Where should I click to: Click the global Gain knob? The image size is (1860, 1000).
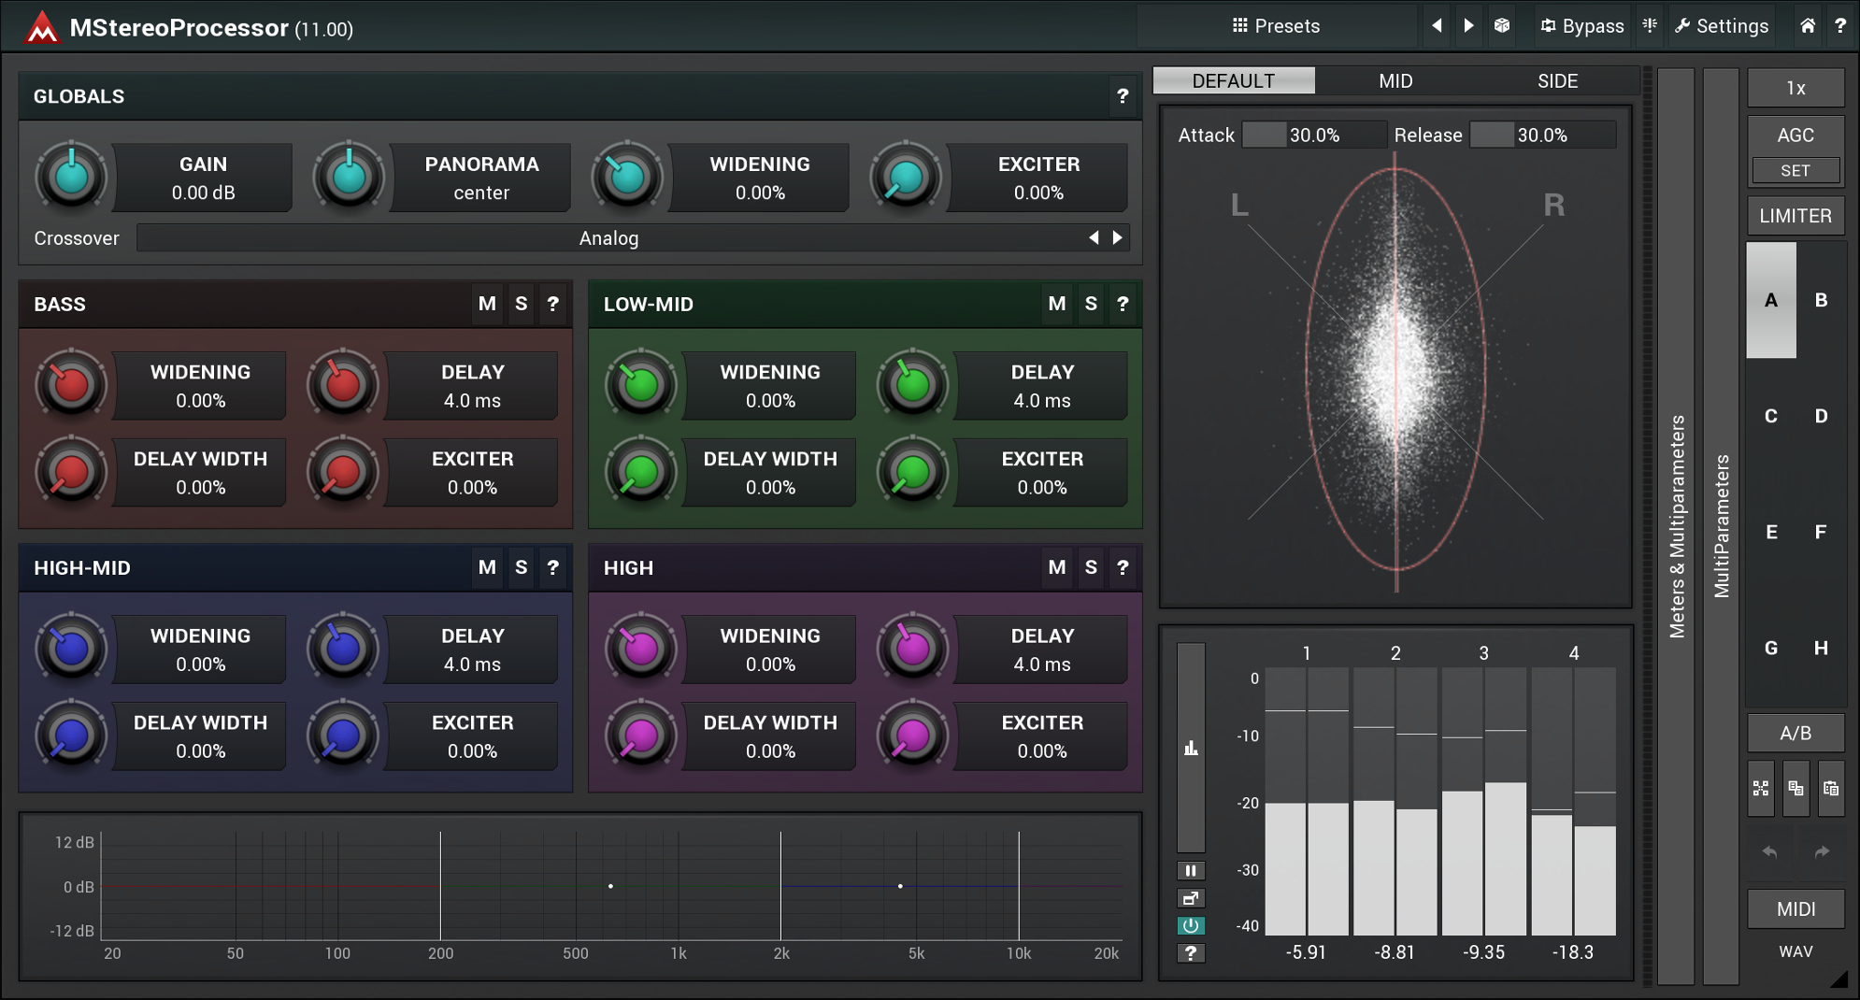click(71, 177)
